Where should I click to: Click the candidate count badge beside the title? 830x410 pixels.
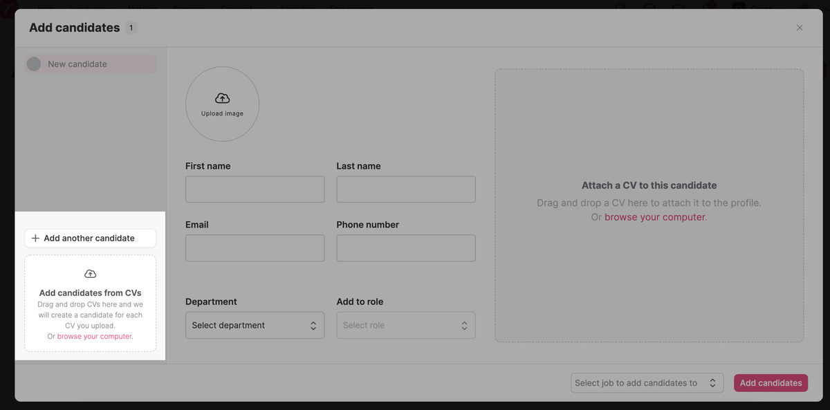[x=131, y=28]
